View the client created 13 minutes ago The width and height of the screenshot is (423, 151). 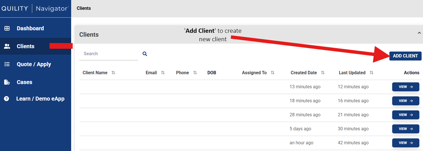(405, 87)
